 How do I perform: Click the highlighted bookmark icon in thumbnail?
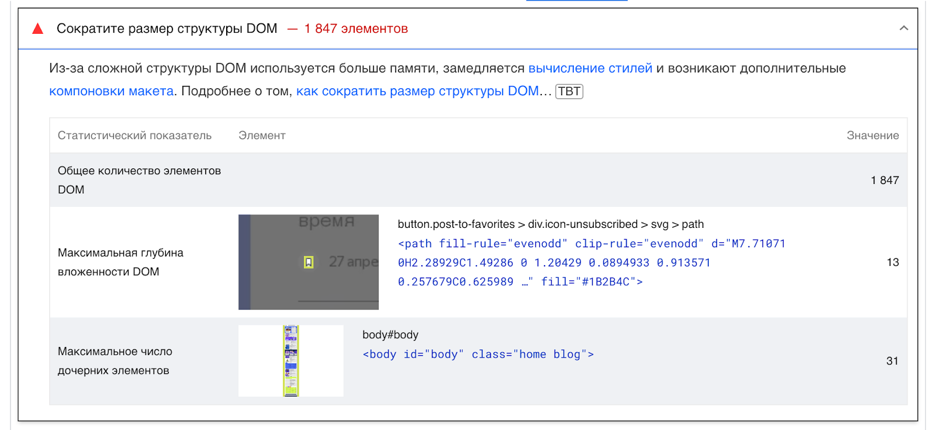click(x=309, y=262)
